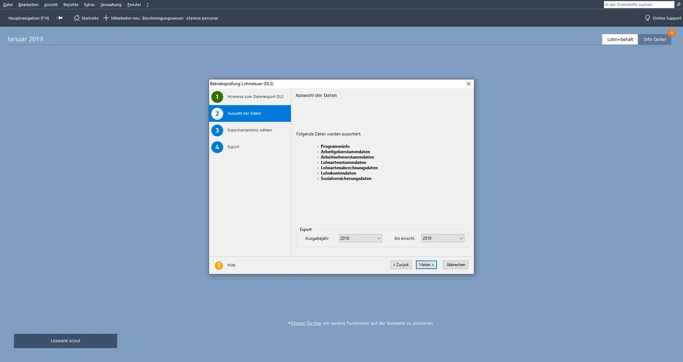The image size is (683, 362).
Task: Click the Lohnartenabrechnungsdaten list entry
Action: pos(349,168)
